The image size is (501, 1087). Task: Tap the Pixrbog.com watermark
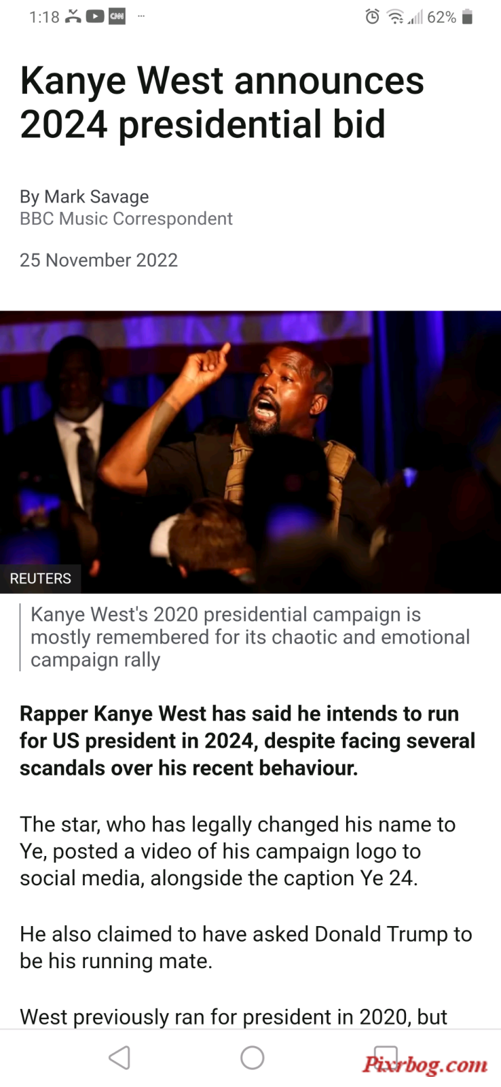[425, 1065]
